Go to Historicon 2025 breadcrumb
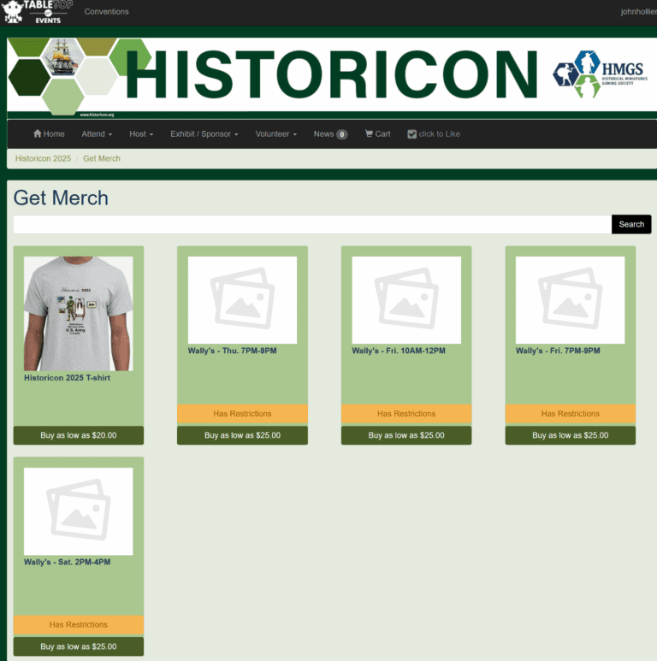 click(43, 159)
